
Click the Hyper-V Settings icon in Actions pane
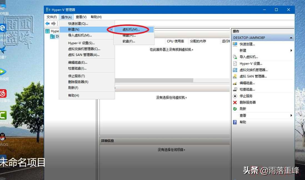[235, 64]
